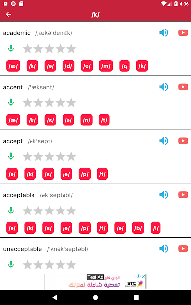Image resolution: width=191 pixels, height=305 pixels.
Task: Open YouTube video for academic
Action: coord(183,32)
